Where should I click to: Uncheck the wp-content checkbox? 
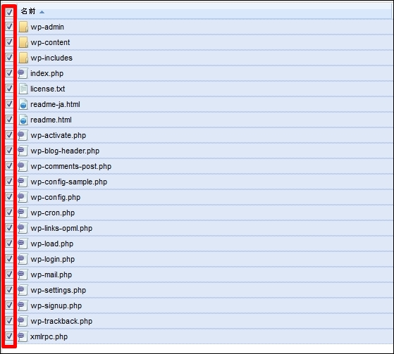[x=9, y=42]
